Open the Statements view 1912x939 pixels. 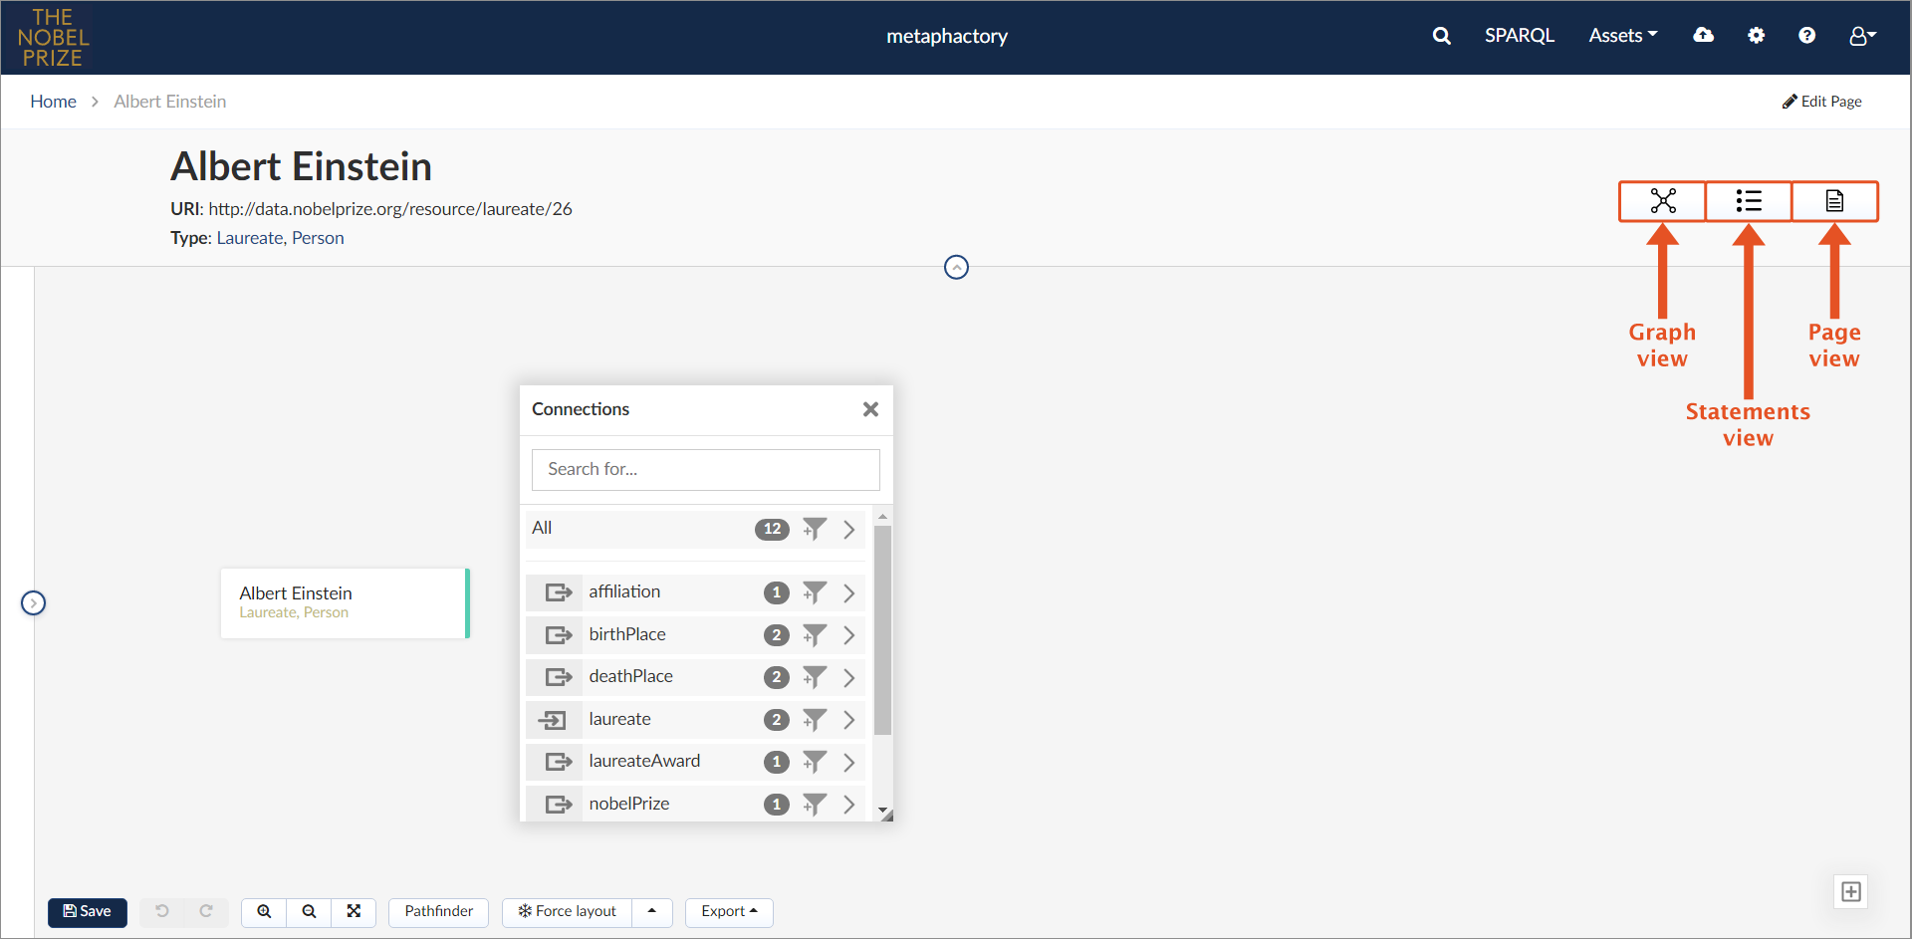(1748, 201)
